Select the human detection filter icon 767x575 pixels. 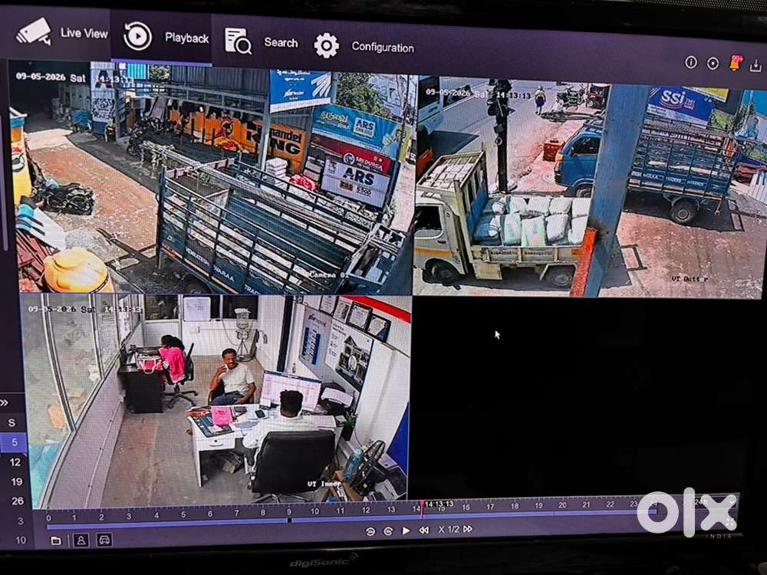click(x=81, y=540)
